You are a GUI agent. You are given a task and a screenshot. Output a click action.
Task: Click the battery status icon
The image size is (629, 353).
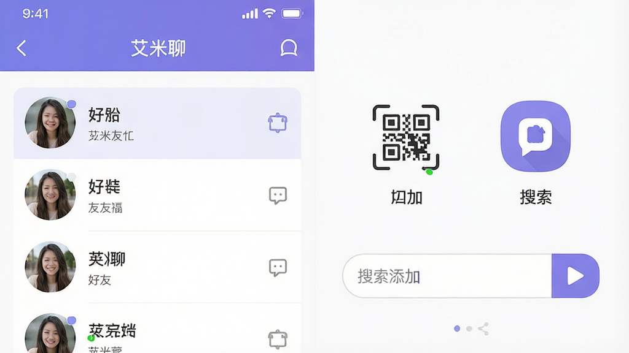(x=292, y=13)
